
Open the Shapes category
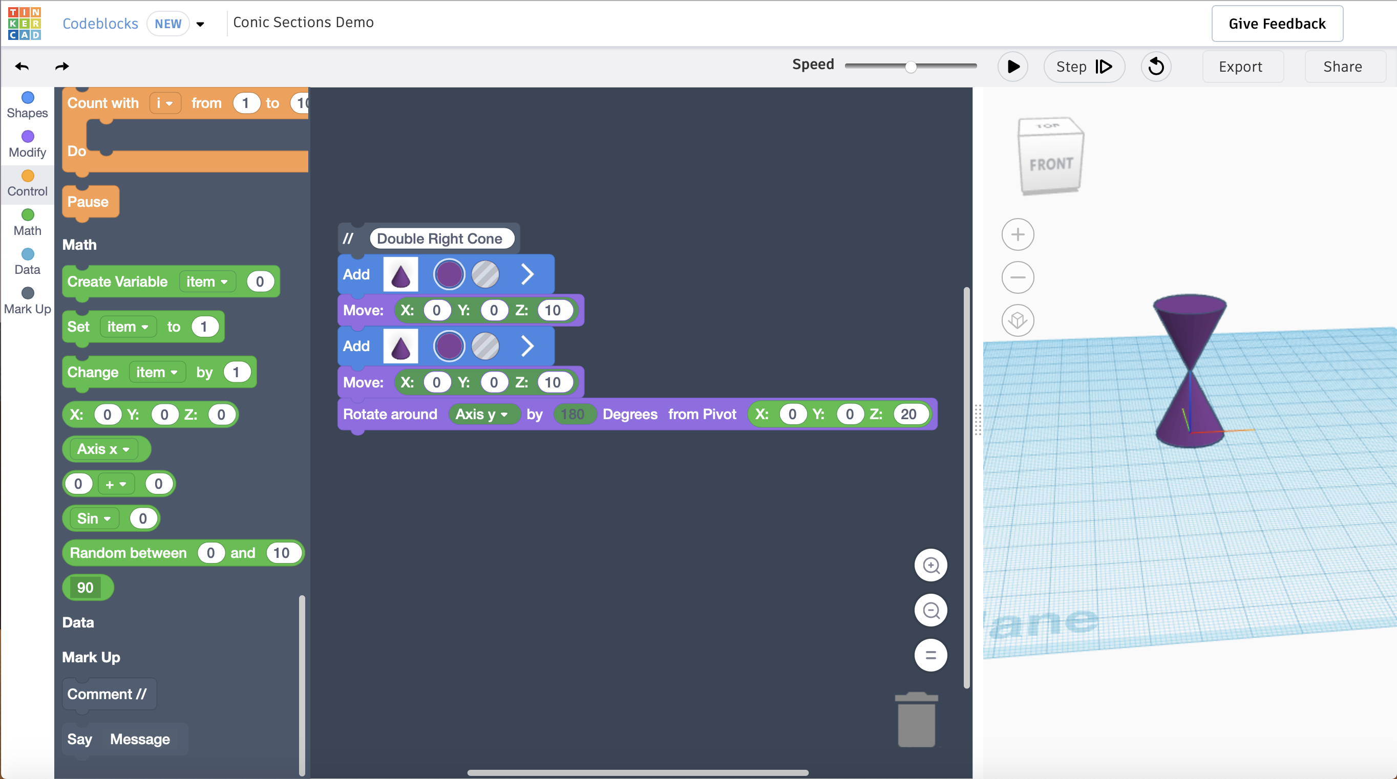[27, 104]
